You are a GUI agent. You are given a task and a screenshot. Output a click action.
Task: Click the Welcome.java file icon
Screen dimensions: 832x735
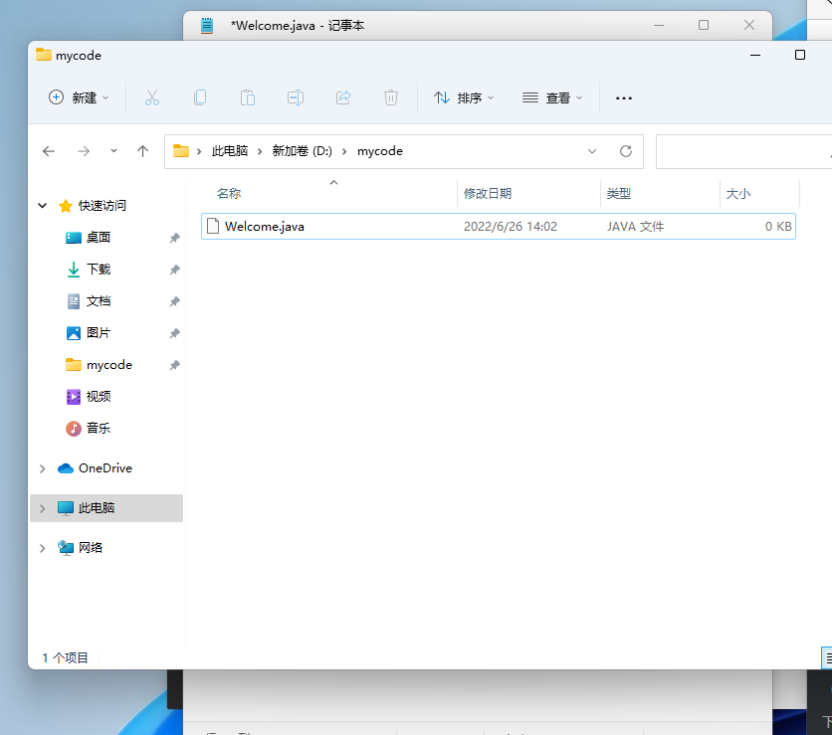click(213, 227)
